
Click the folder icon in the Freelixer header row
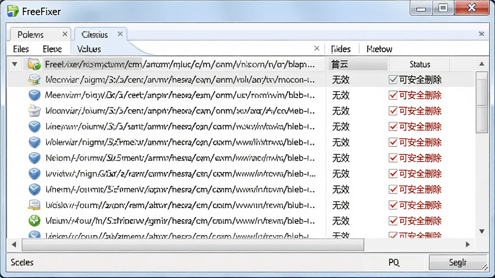(x=34, y=64)
